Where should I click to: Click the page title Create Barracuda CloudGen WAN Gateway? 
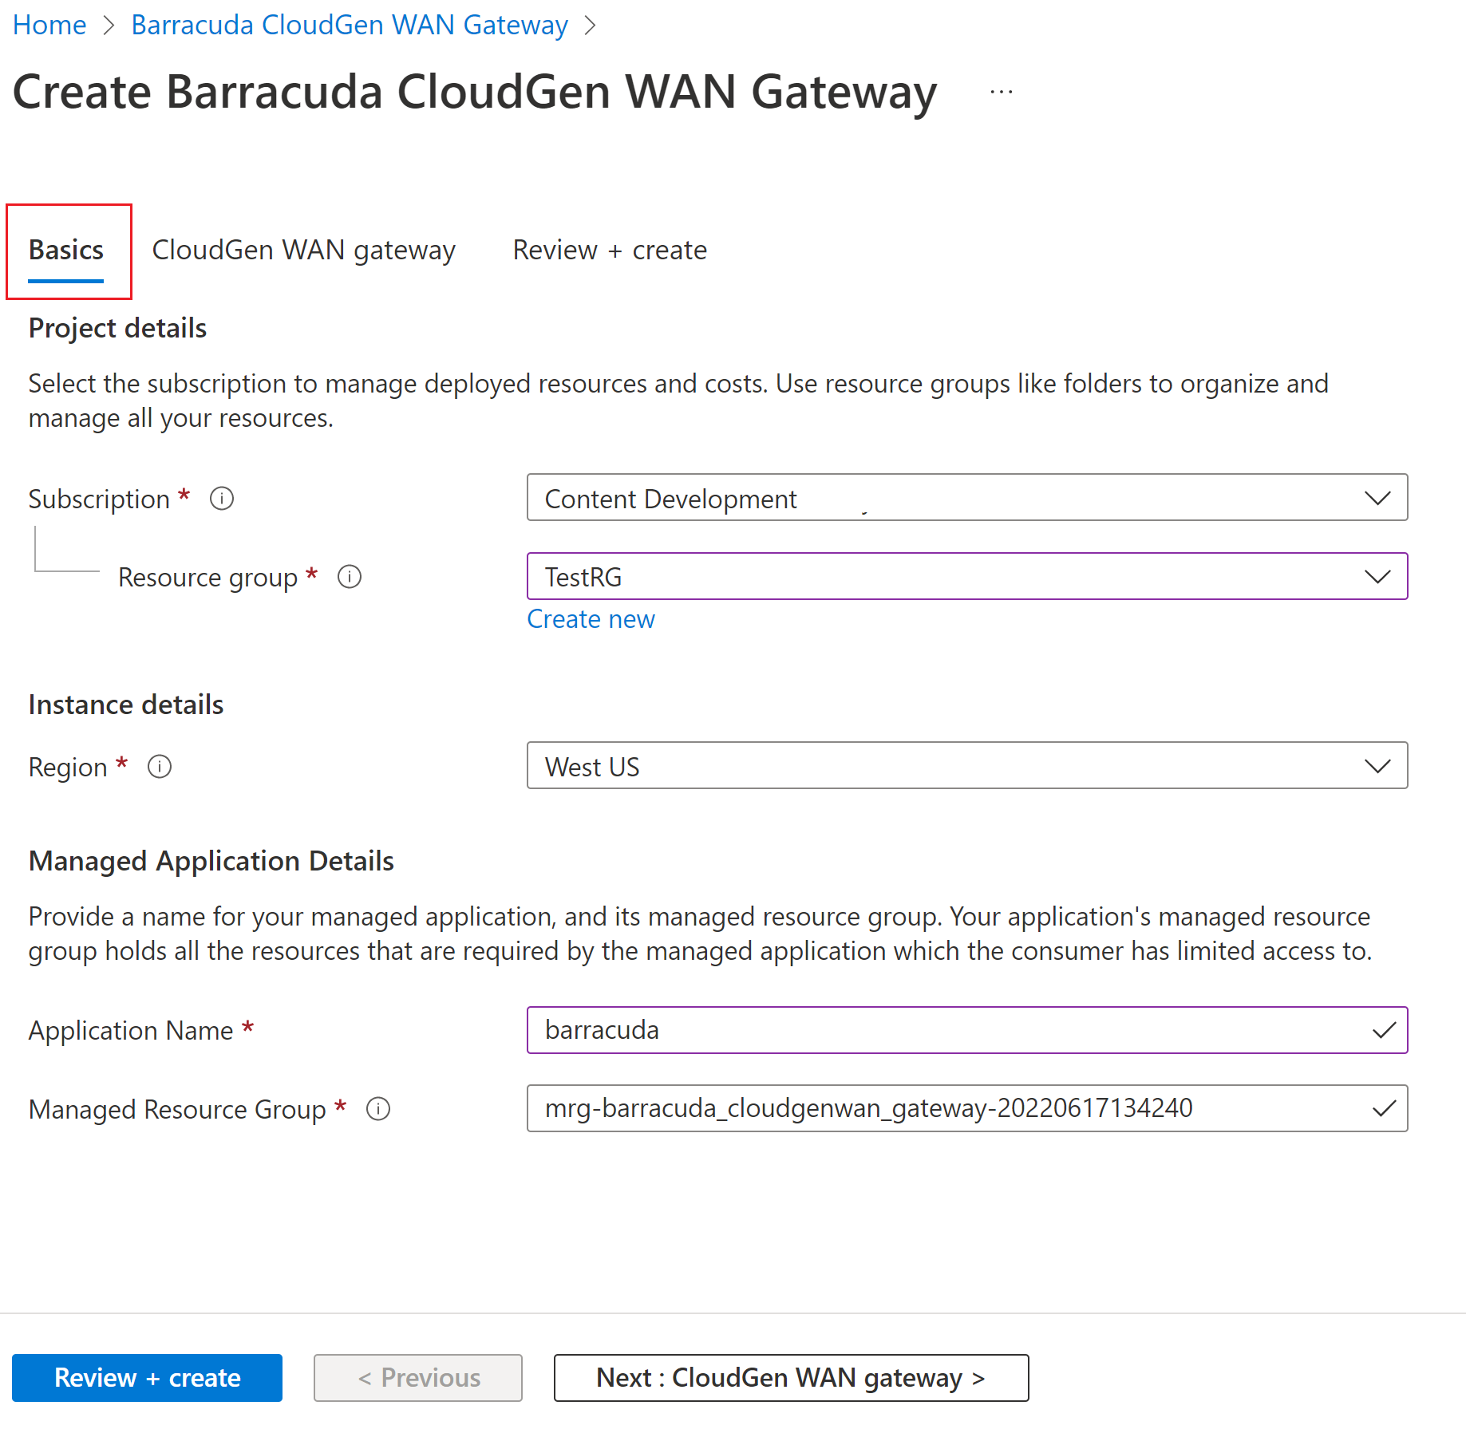(x=475, y=93)
